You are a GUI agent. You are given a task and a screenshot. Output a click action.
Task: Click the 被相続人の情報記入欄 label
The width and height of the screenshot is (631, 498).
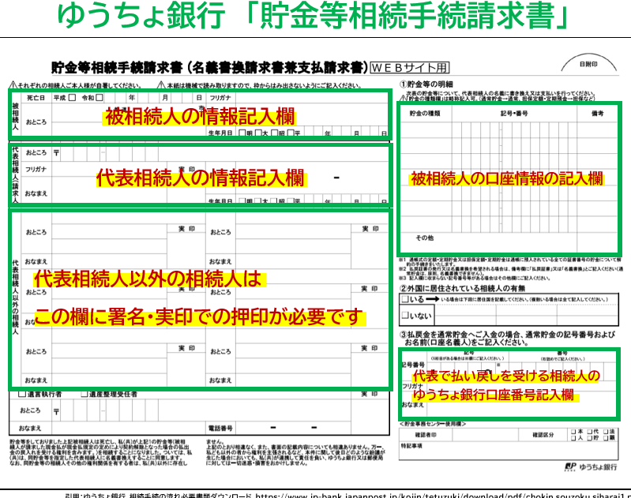click(200, 117)
